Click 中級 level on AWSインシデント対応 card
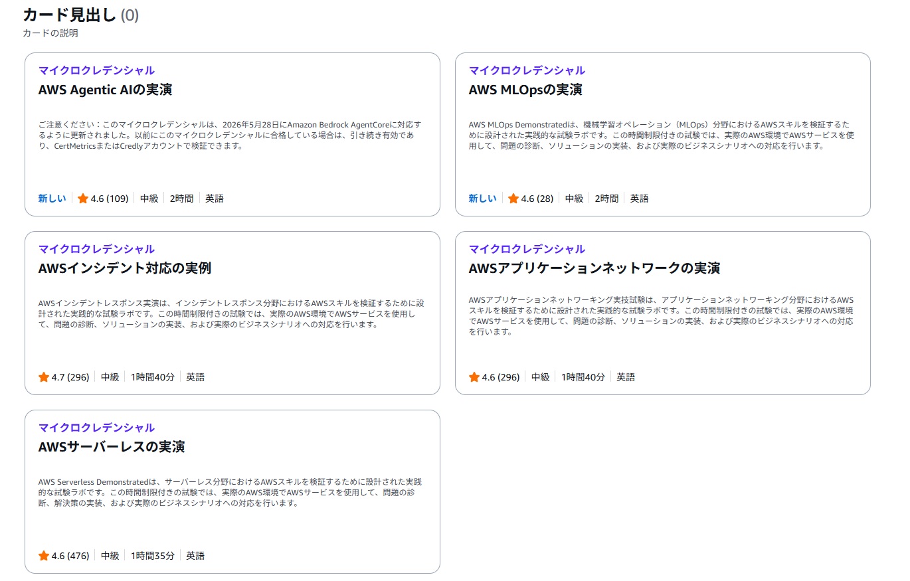The height and width of the screenshot is (581, 910). click(110, 377)
